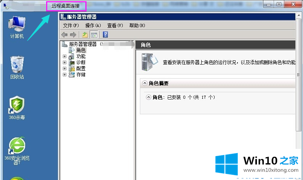Click the blue help question mark icon
Image resolution: width=303 pixels, height=180 pixels.
pos(105,35)
